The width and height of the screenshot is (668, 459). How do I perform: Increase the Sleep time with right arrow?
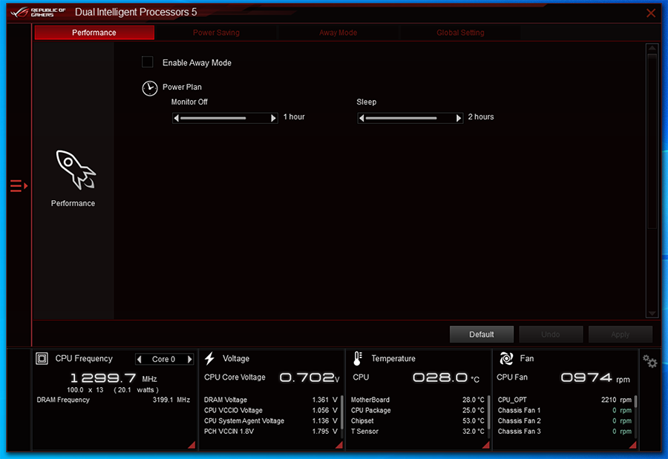point(459,118)
